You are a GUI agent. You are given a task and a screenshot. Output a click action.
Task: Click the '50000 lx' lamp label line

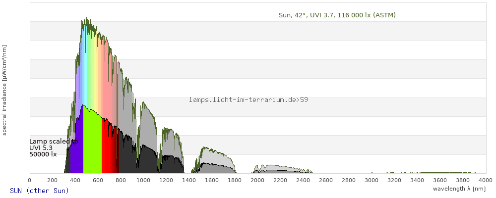point(43,154)
